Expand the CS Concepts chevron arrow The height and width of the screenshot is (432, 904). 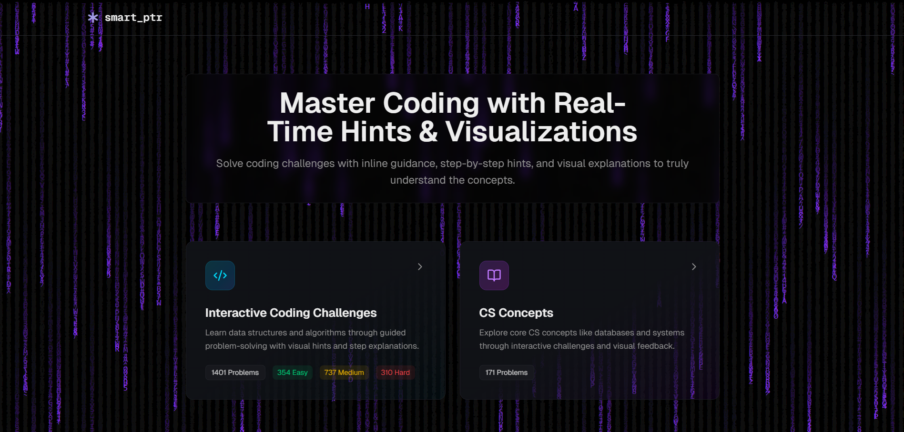point(694,267)
